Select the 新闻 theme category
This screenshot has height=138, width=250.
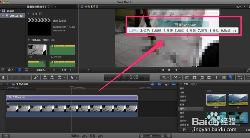tap(182, 89)
